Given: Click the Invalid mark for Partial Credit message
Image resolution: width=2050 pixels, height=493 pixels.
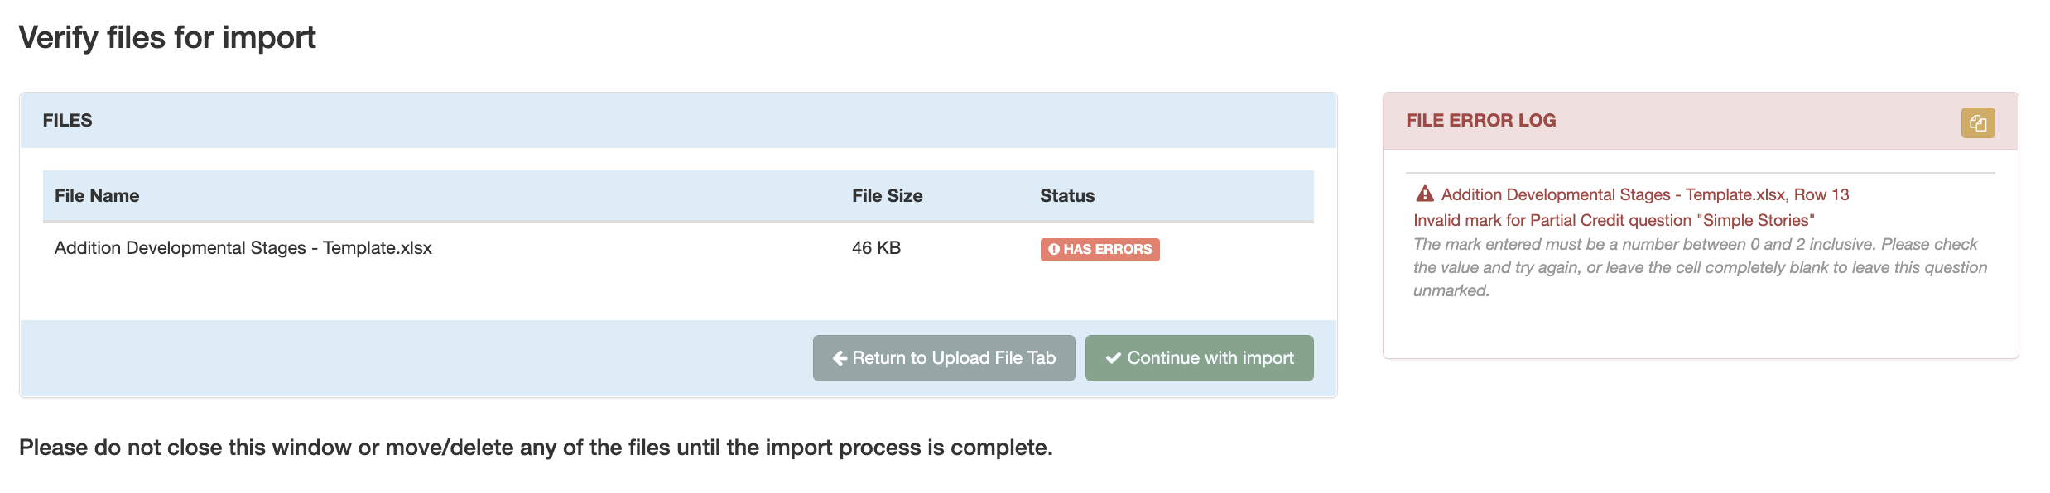Looking at the screenshot, I should [x=1613, y=221].
